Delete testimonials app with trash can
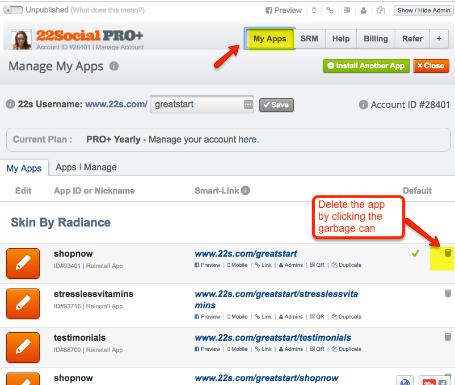Image resolution: width=455 pixels, height=385 pixels. 448,337
